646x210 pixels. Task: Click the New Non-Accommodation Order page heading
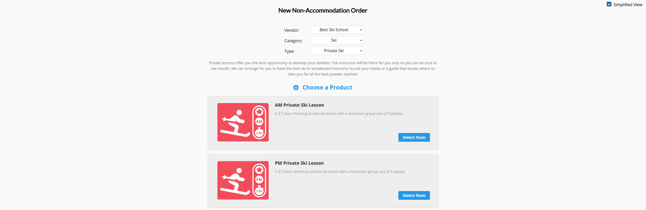click(x=323, y=10)
